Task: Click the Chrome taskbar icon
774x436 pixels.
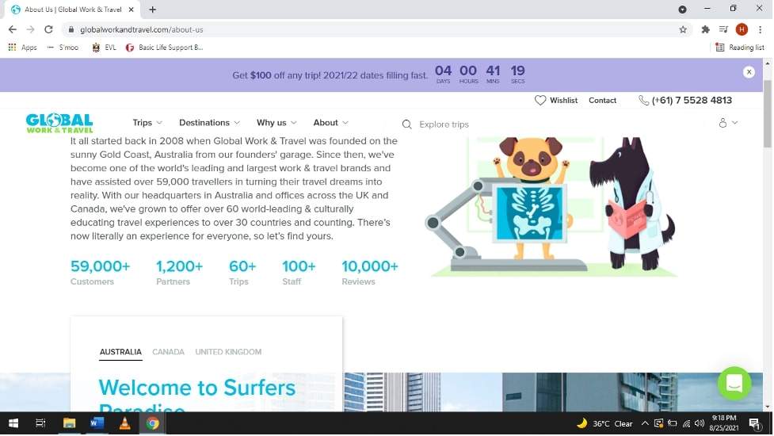Action: pos(153,423)
